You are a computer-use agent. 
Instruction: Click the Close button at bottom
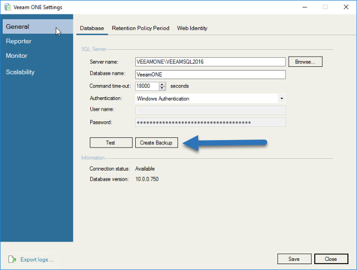click(331, 259)
